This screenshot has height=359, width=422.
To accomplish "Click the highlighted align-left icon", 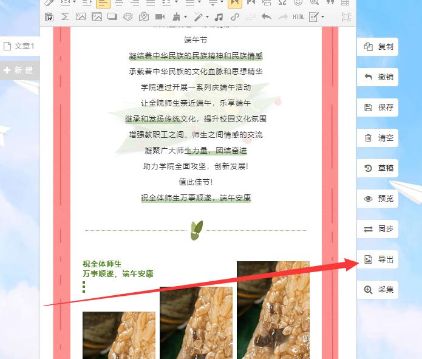I will 103,3.
